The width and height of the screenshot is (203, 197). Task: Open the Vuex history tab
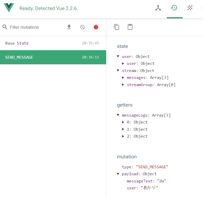pyautogui.click(x=174, y=8)
